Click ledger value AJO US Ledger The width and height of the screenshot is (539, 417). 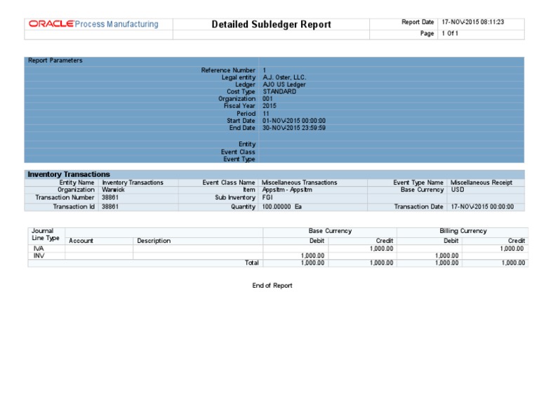[284, 84]
